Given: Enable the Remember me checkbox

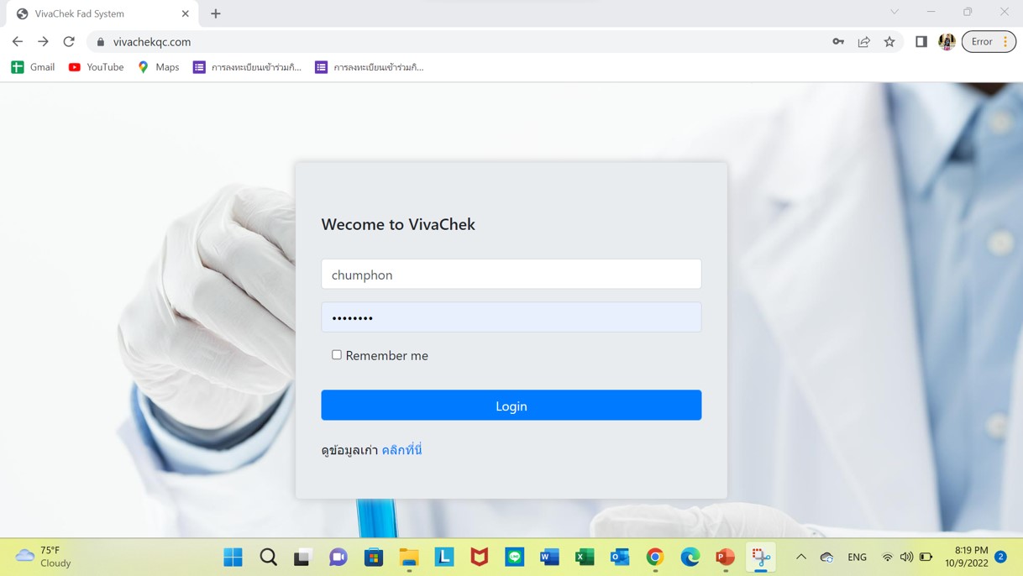Looking at the screenshot, I should [337, 355].
